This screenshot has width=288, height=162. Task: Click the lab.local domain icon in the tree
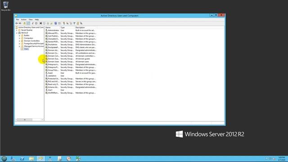point(19,33)
